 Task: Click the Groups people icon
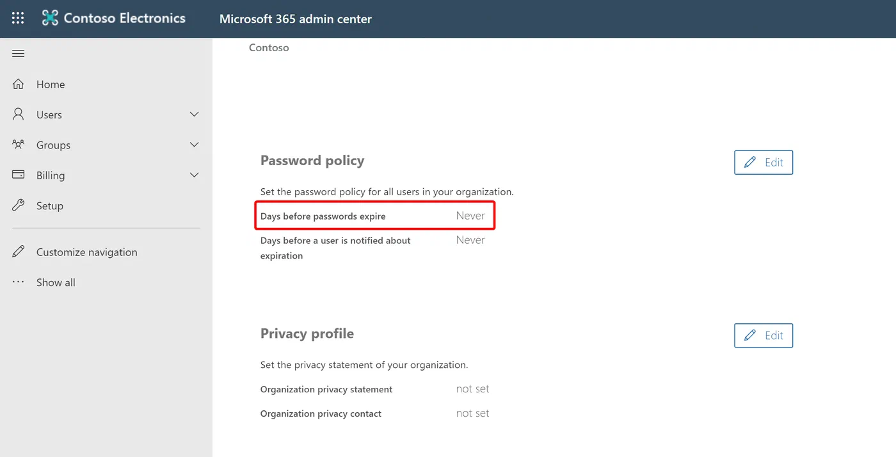click(x=19, y=145)
